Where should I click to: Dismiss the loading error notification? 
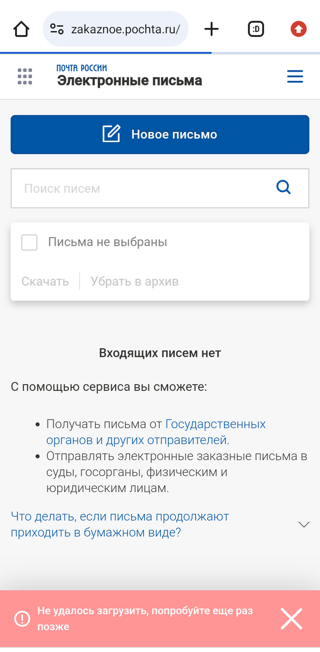point(291,619)
